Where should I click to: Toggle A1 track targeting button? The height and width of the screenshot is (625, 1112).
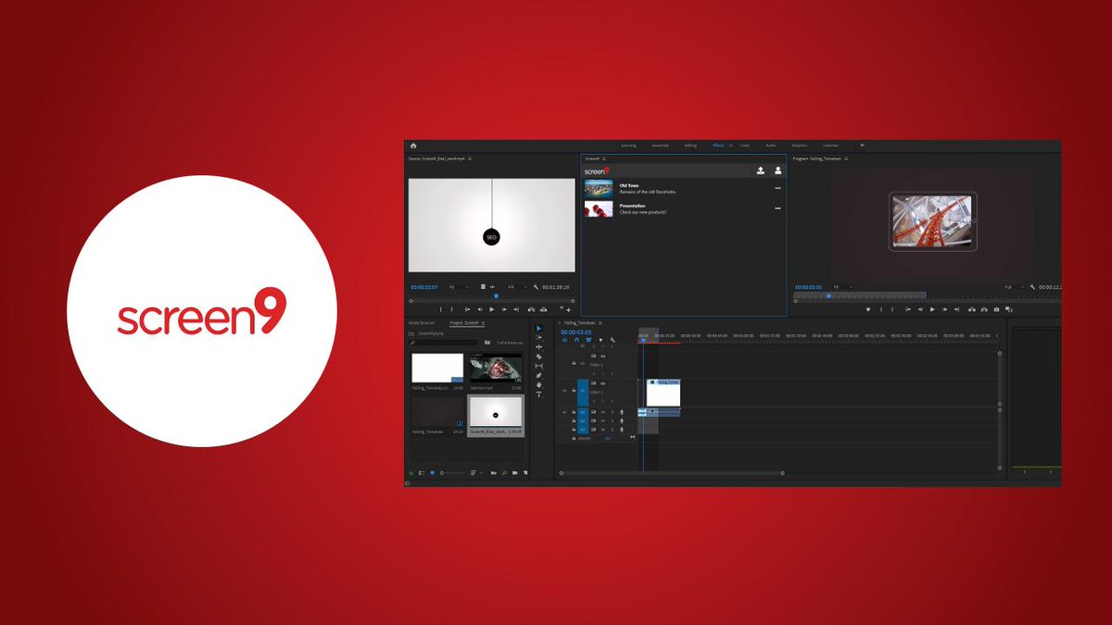point(583,412)
